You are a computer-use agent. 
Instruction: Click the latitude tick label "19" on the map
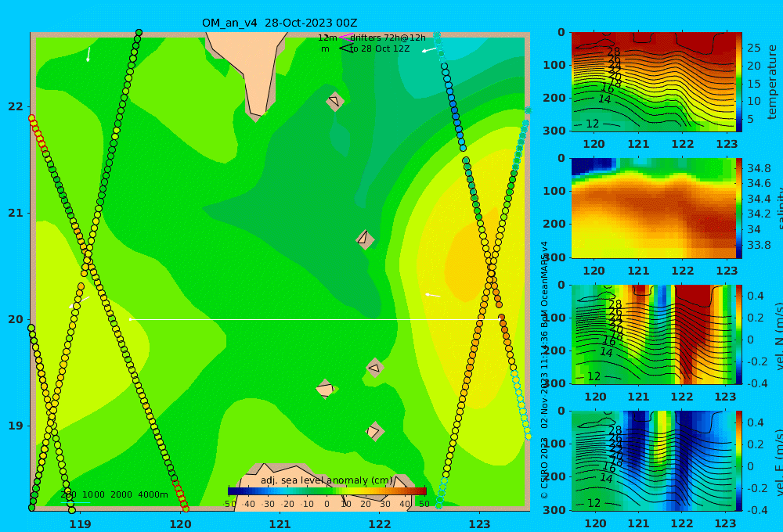tap(16, 426)
